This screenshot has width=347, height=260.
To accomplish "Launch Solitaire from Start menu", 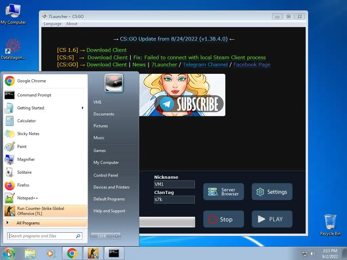I will coord(45,172).
